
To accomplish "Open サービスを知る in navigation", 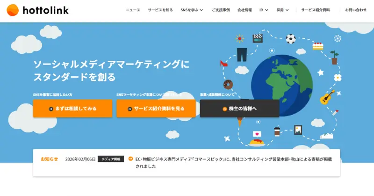I will click(x=160, y=10).
